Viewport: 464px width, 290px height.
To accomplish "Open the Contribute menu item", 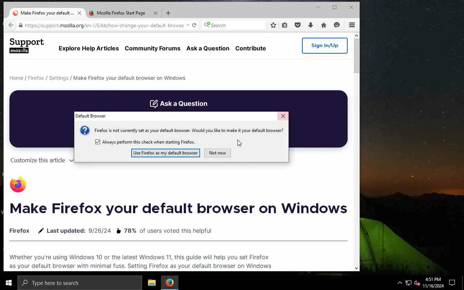I will point(250,48).
